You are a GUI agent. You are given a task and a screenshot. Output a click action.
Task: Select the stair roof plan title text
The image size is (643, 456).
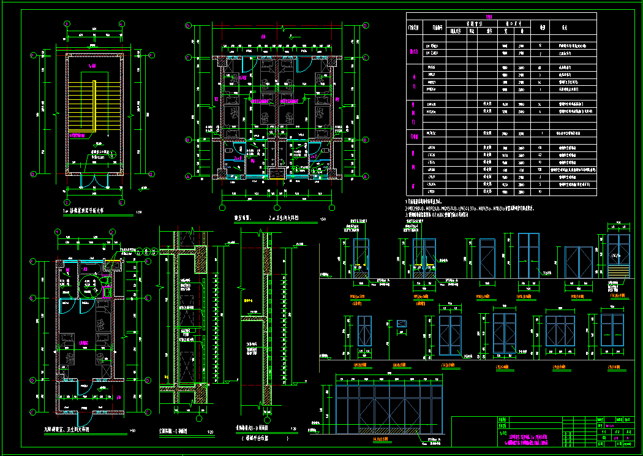tap(83, 210)
